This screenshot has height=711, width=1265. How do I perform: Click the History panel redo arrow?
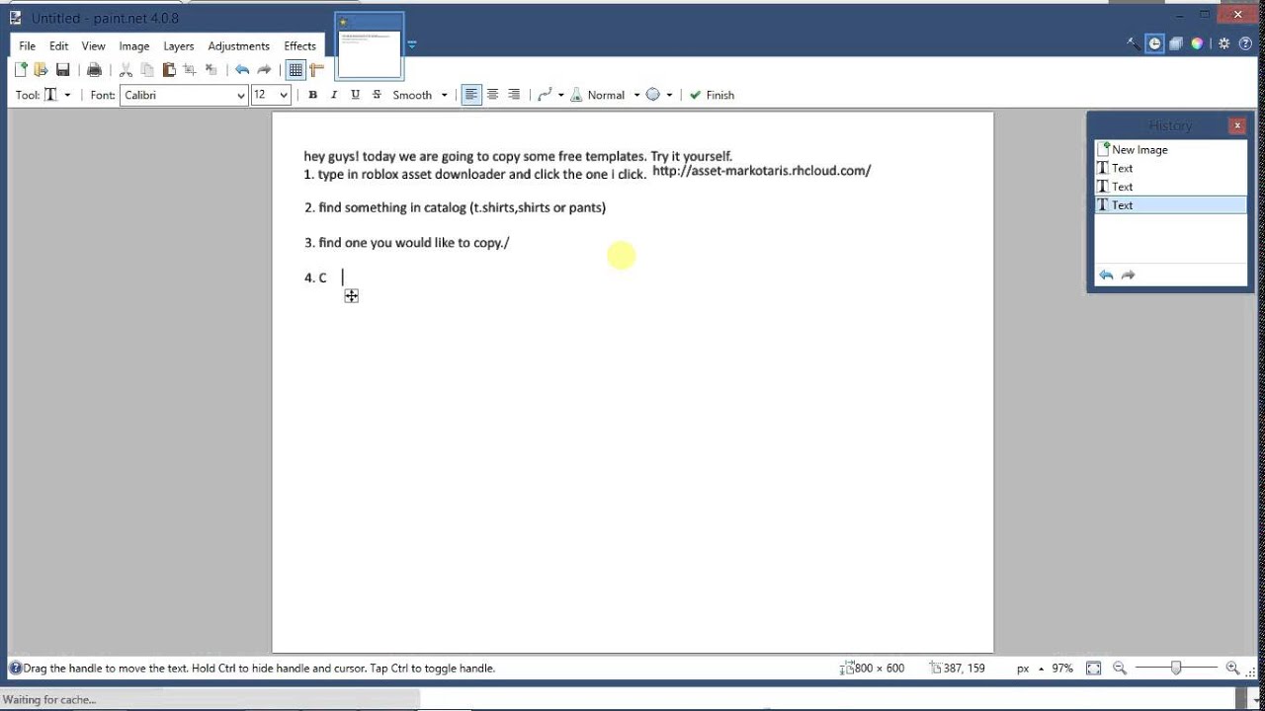pos(1129,276)
